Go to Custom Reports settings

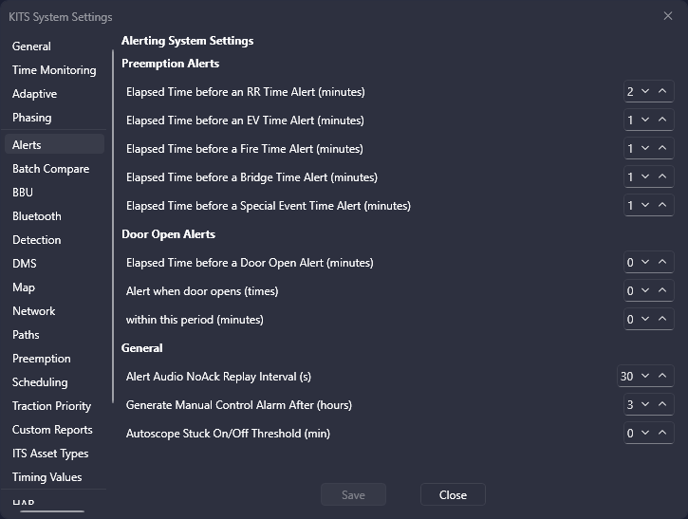tap(54, 430)
